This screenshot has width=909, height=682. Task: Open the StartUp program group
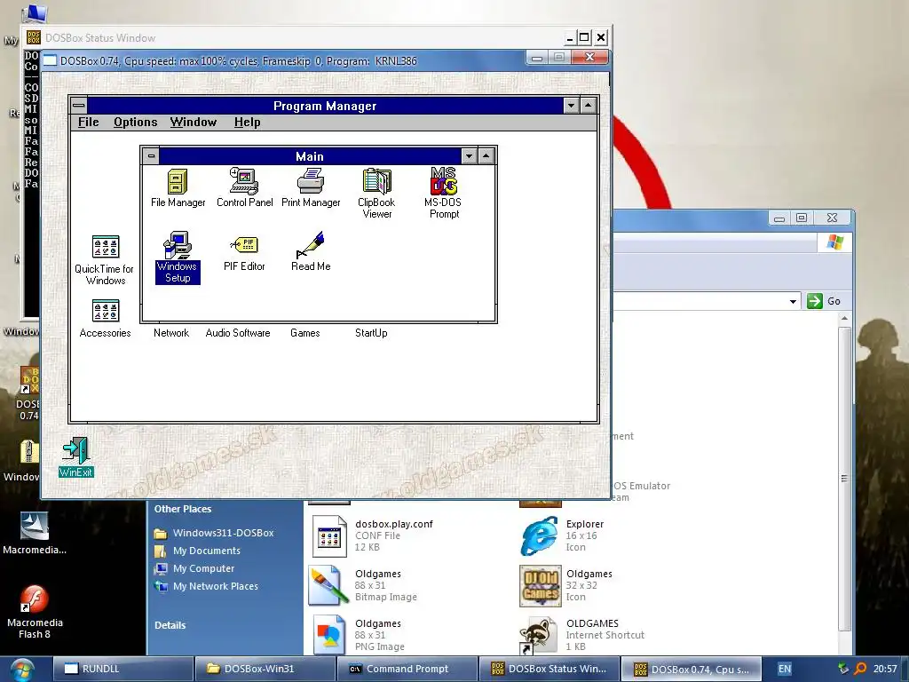pyautogui.click(x=371, y=333)
